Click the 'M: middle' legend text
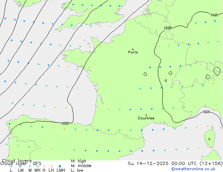 [81, 166]
